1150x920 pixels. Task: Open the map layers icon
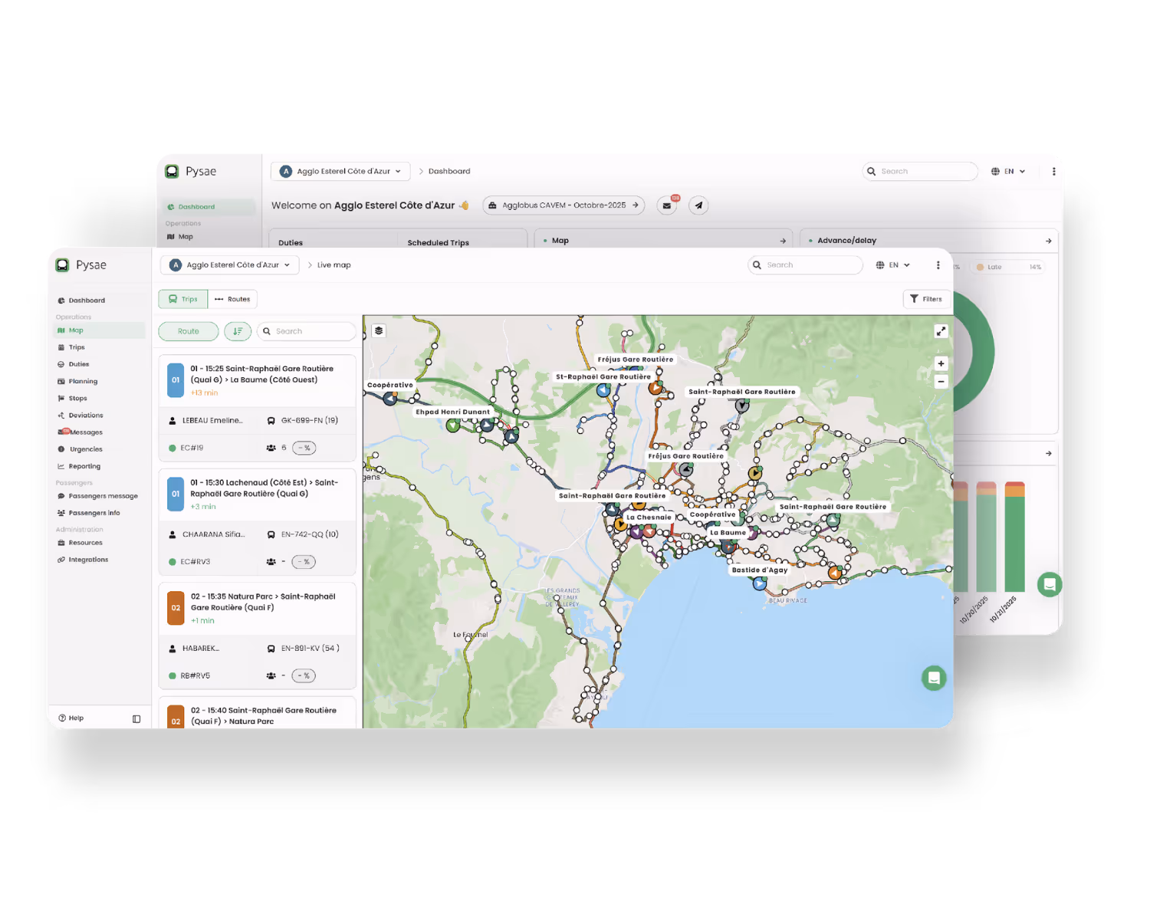pyautogui.click(x=379, y=331)
